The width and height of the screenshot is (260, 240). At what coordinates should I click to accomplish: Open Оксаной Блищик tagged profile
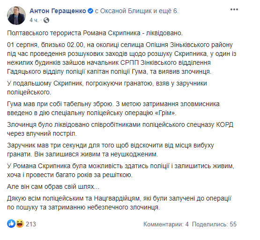[x=126, y=11]
